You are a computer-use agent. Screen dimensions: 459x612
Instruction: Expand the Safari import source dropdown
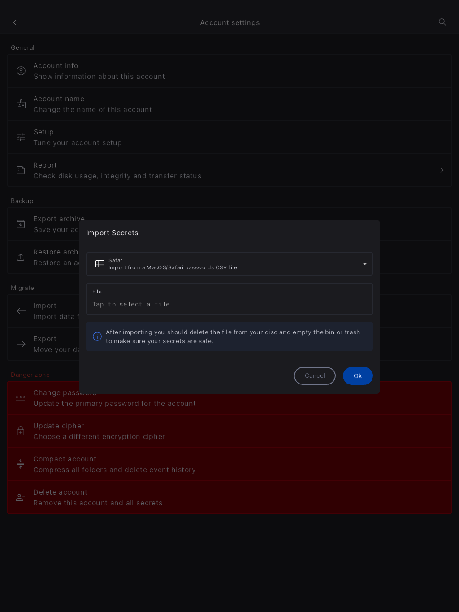point(229,264)
